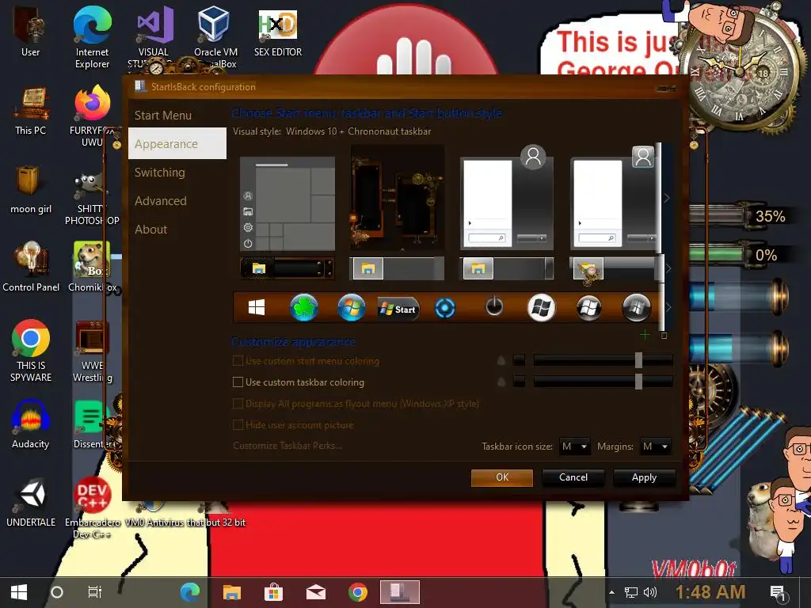
Task: Open the About section
Action: [x=151, y=229]
